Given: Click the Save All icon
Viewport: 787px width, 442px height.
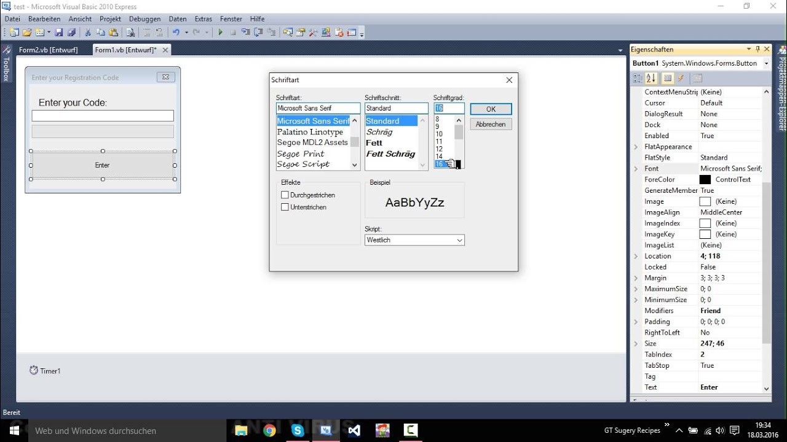Looking at the screenshot, I should [x=71, y=32].
